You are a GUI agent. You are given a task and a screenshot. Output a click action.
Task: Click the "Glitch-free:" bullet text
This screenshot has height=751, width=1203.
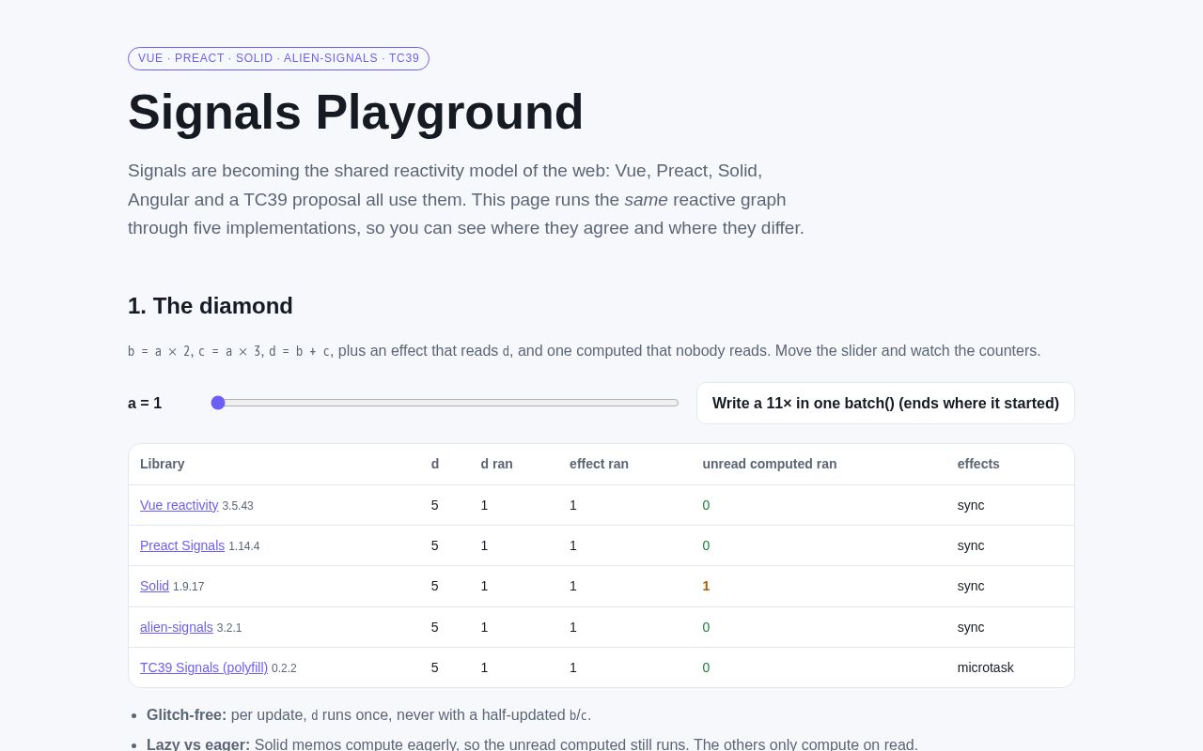pos(186,715)
